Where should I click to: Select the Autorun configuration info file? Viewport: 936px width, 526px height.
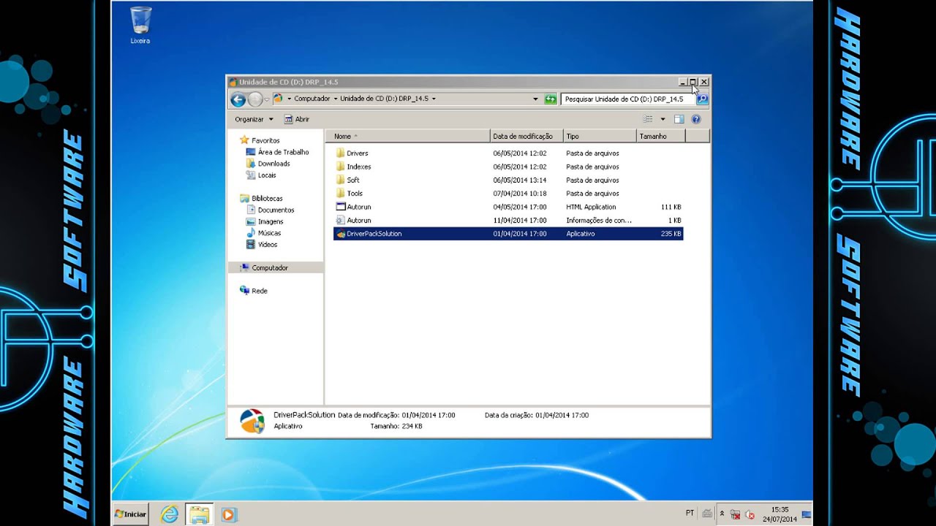[x=508, y=220]
